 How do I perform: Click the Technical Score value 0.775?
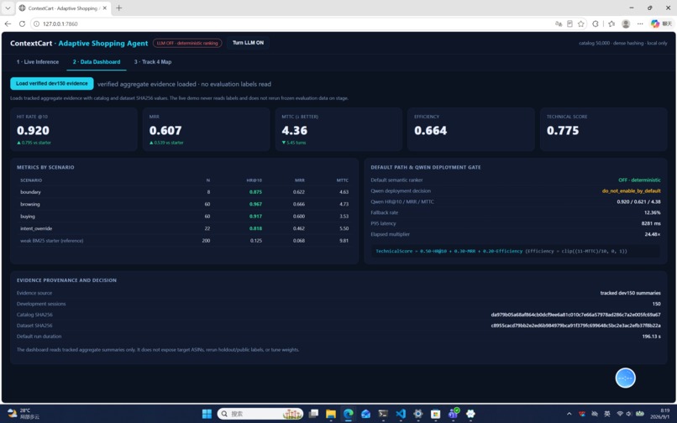click(563, 130)
